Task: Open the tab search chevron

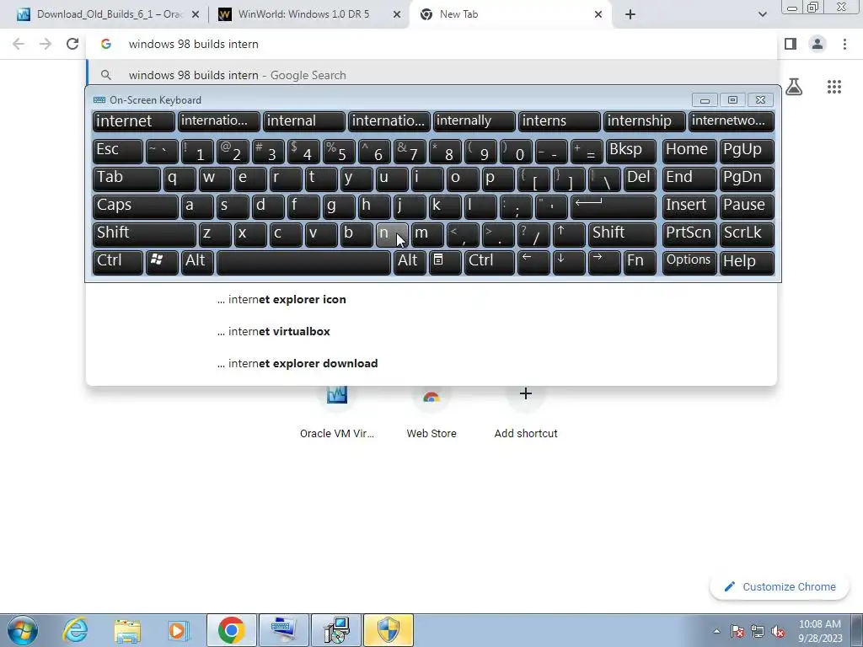Action: [x=762, y=14]
